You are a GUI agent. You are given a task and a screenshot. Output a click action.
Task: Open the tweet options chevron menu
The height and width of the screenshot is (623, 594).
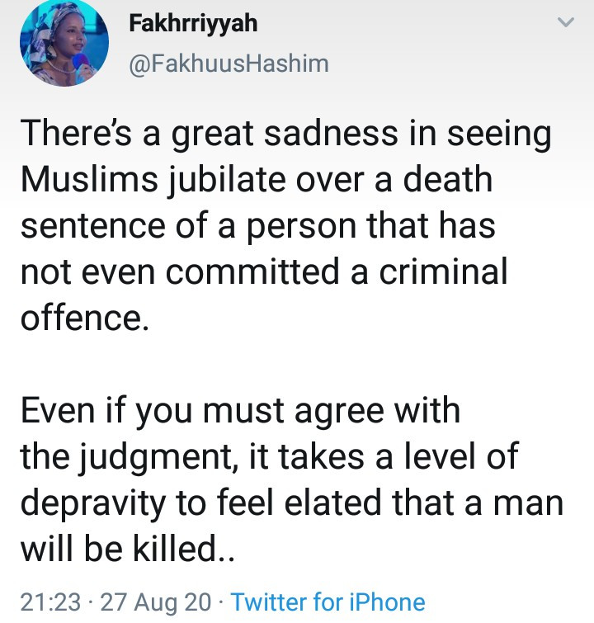tap(565, 24)
